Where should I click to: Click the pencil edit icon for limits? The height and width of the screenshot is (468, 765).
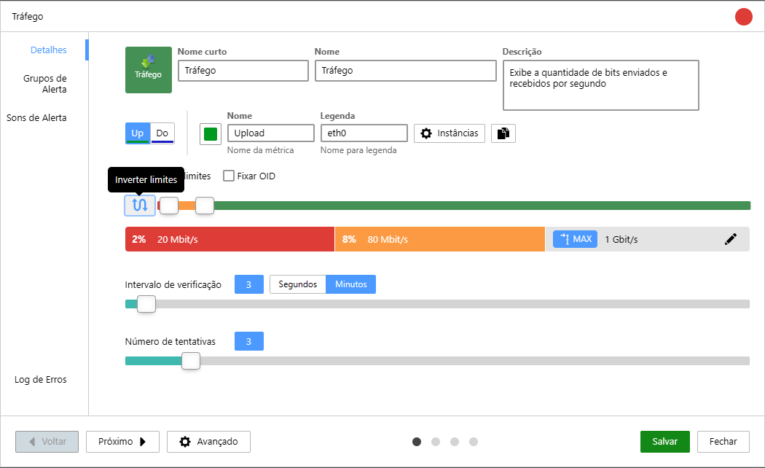[x=731, y=239]
